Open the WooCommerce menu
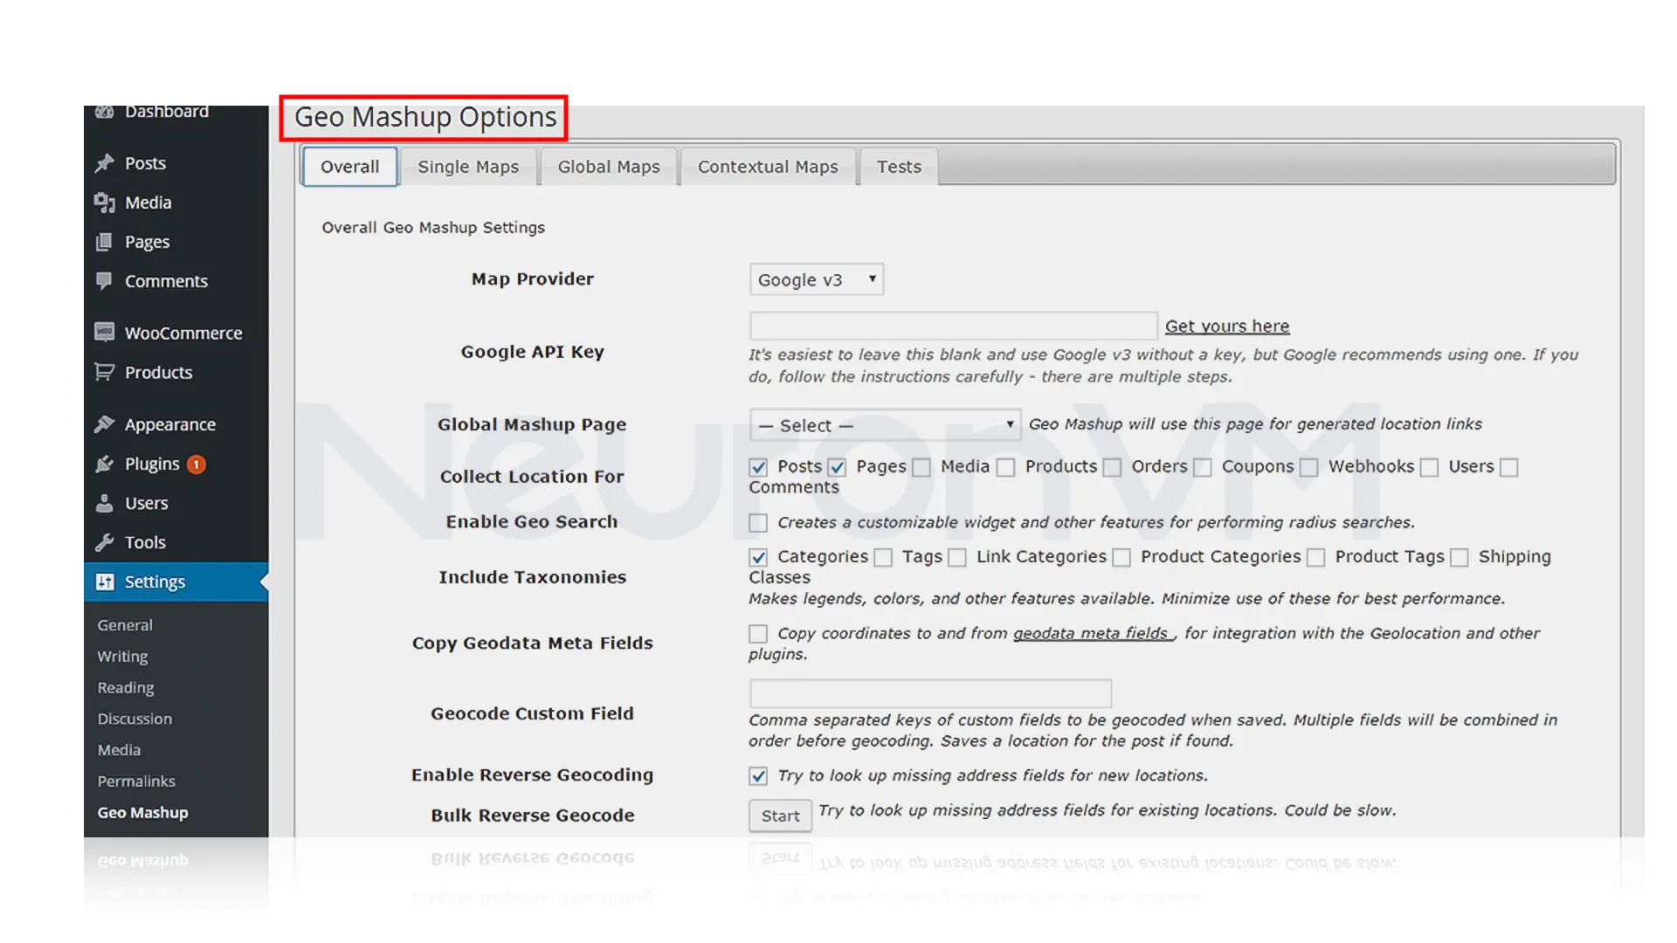The image size is (1677, 943). pyautogui.click(x=183, y=333)
